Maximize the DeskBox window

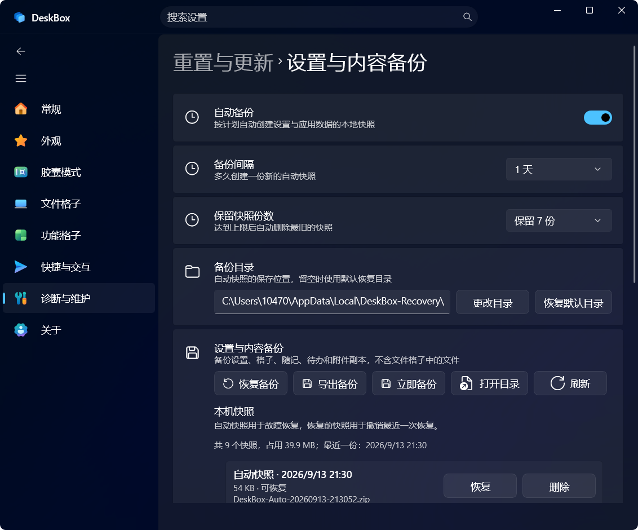pos(589,11)
